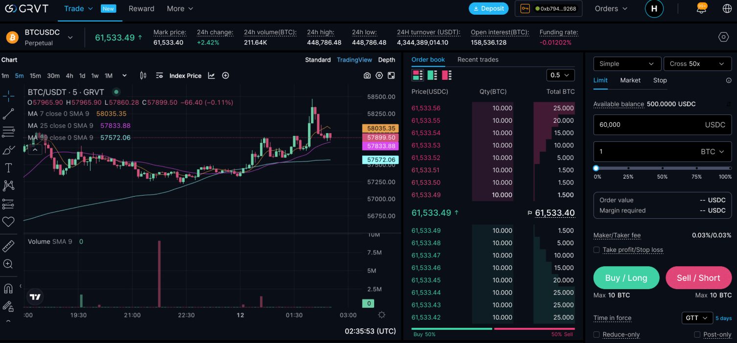Collapse the indicator legend arrow
Image resolution: width=737 pixels, height=343 pixels.
point(34,150)
